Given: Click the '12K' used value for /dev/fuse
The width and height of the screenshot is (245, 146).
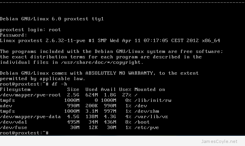Looking at the screenshot, I should [x=93, y=128].
